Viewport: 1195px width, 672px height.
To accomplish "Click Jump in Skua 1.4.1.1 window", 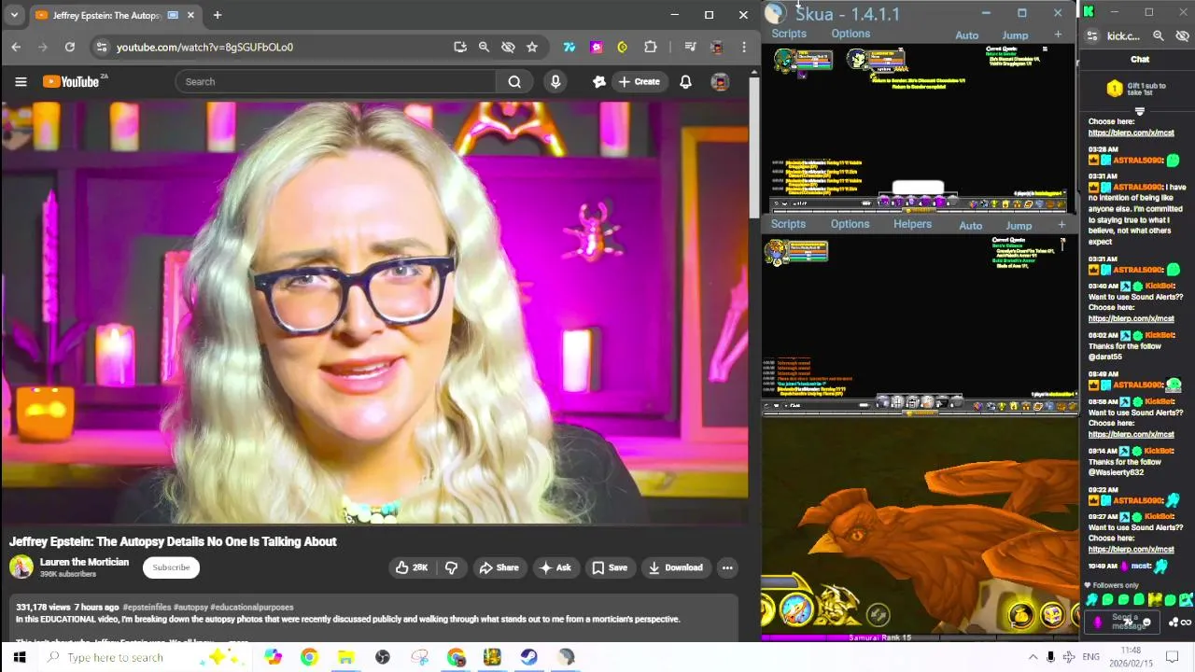I will tap(1015, 35).
